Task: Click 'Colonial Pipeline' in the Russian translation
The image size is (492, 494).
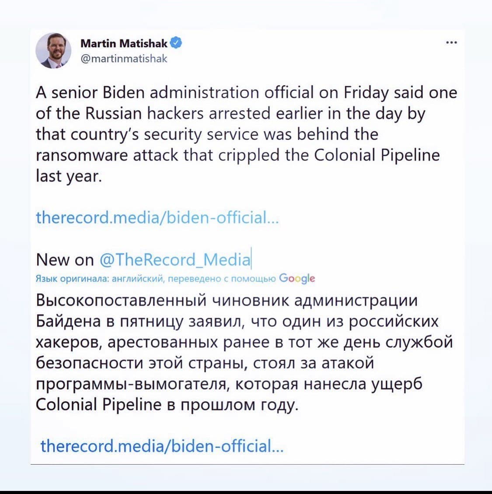Action: [98, 404]
